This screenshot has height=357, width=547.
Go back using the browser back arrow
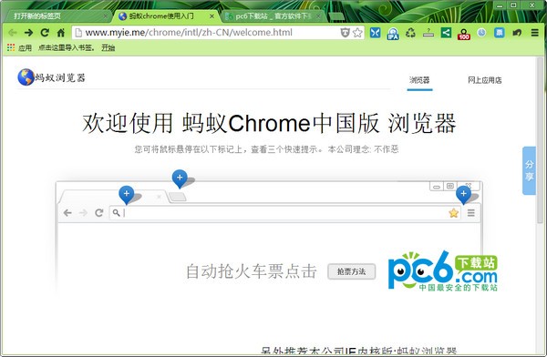pos(13,33)
